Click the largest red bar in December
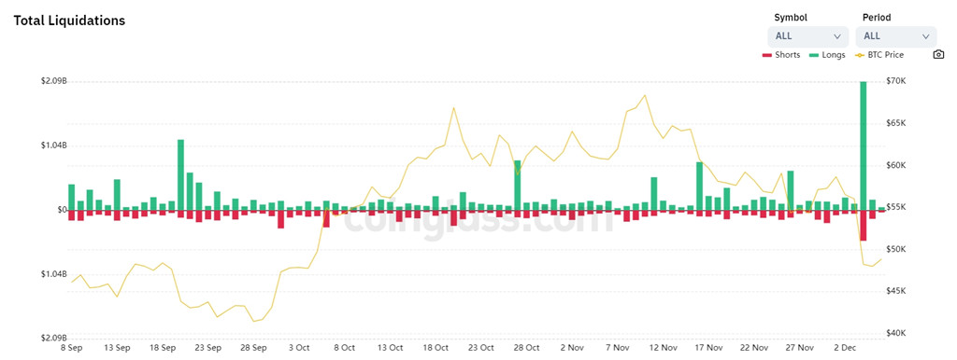The height and width of the screenshot is (360, 957). click(863, 226)
